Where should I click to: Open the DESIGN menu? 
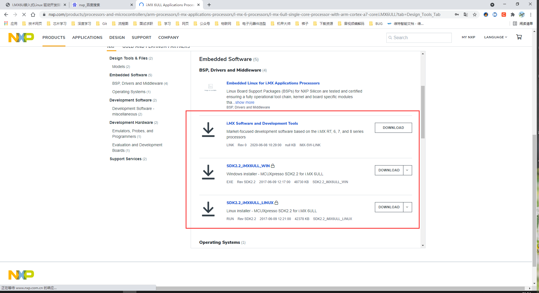[x=117, y=37]
